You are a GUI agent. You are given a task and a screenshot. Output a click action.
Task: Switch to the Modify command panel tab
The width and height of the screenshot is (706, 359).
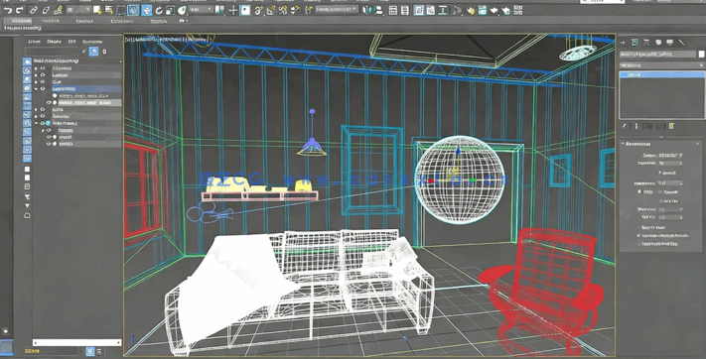635,43
